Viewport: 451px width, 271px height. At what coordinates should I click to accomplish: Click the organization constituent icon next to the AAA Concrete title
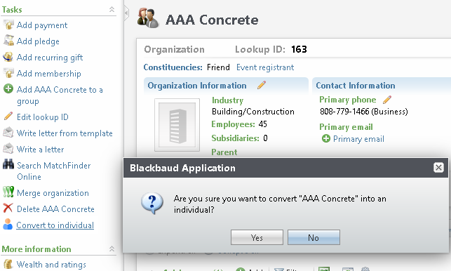pyautogui.click(x=148, y=18)
